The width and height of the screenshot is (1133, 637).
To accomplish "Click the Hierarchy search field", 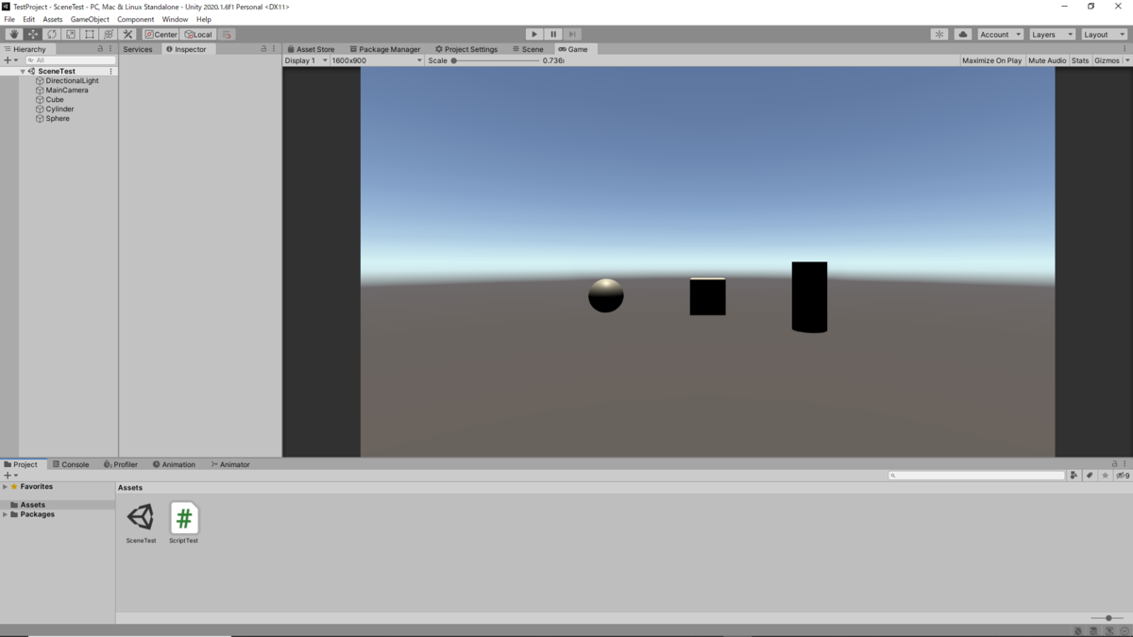I will click(70, 60).
